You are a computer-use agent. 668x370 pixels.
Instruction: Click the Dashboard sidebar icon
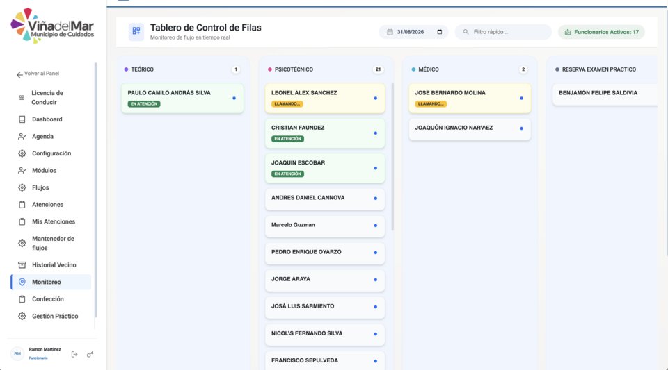22,119
